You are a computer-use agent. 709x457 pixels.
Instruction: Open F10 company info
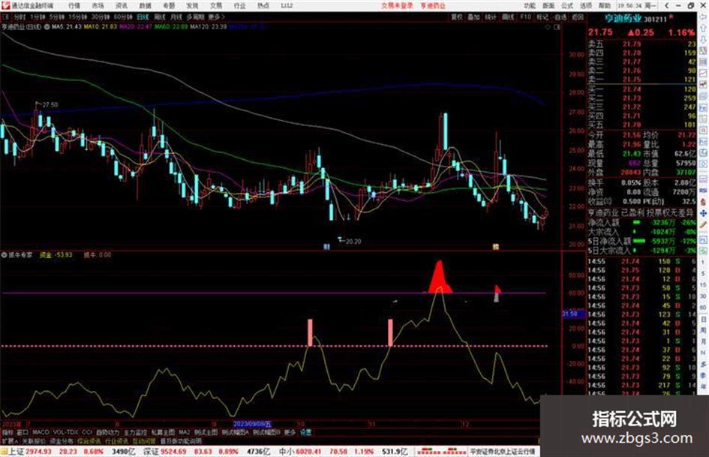click(x=525, y=17)
